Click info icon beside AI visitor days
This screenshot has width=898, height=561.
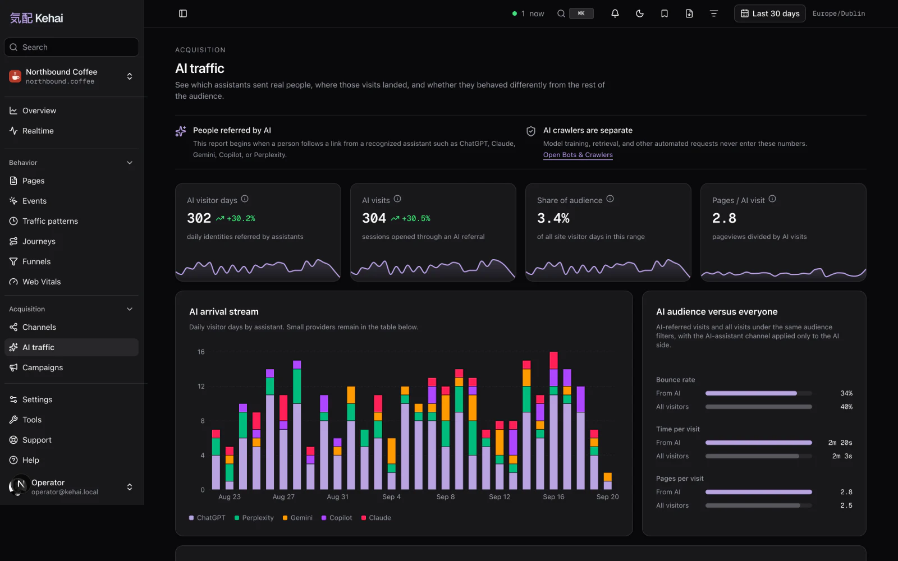(245, 199)
